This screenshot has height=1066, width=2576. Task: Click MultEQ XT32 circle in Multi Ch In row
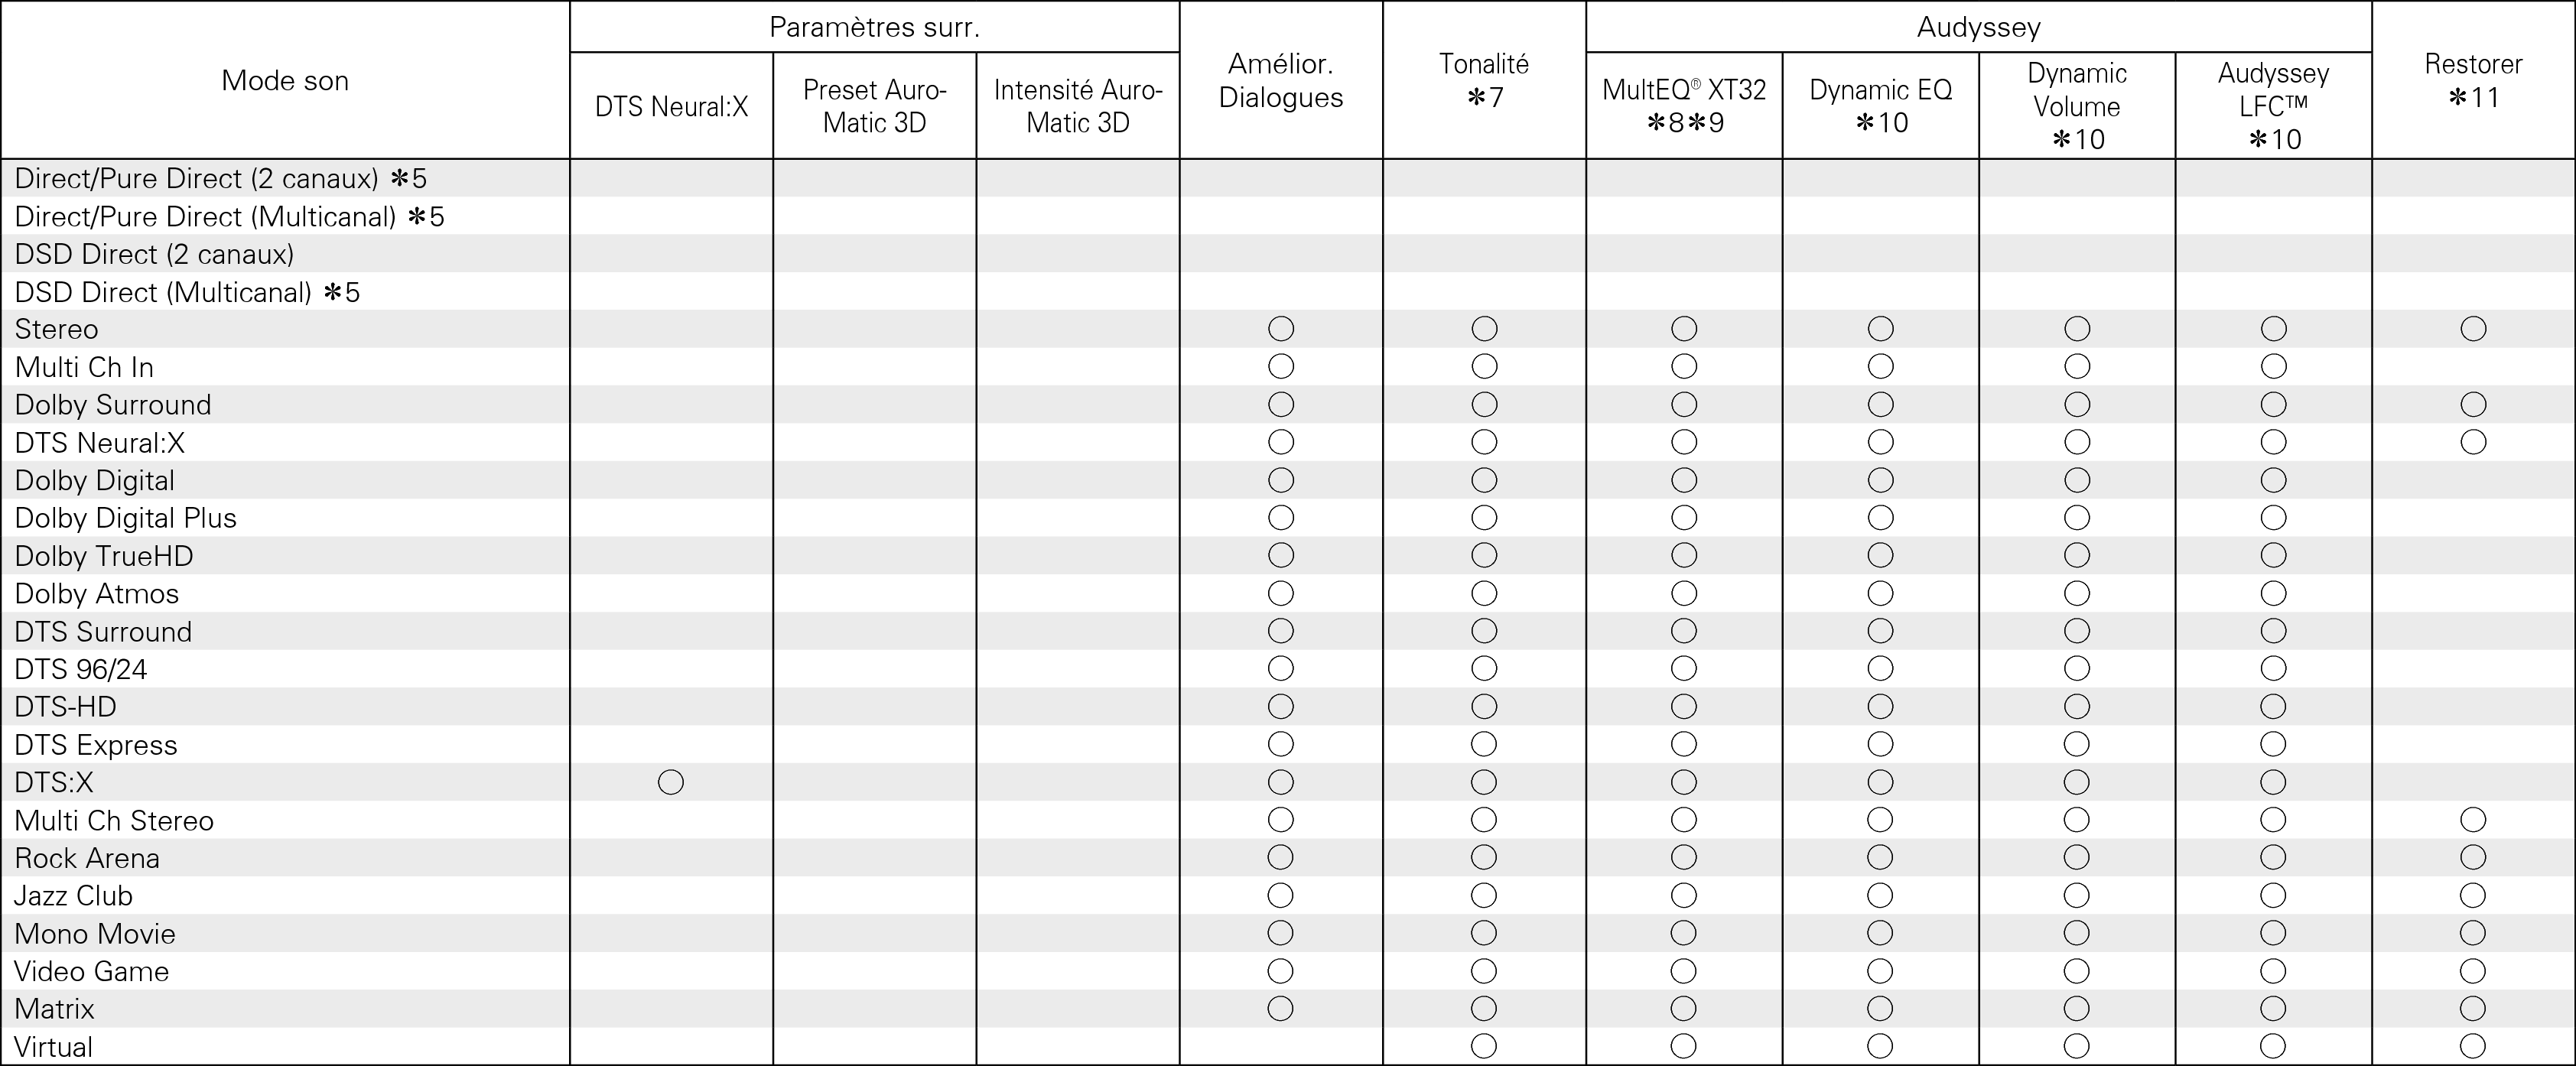[x=1684, y=367]
